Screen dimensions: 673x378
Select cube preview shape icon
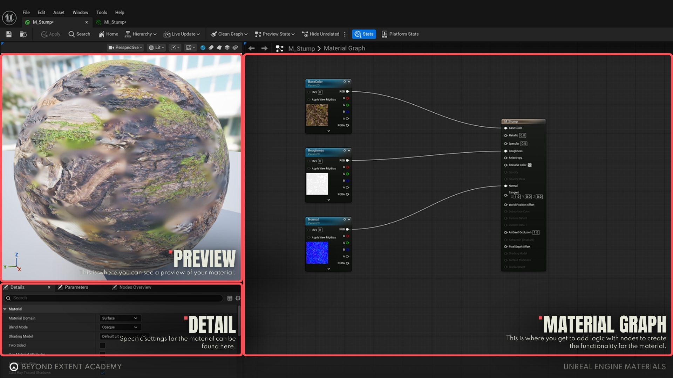click(x=227, y=48)
